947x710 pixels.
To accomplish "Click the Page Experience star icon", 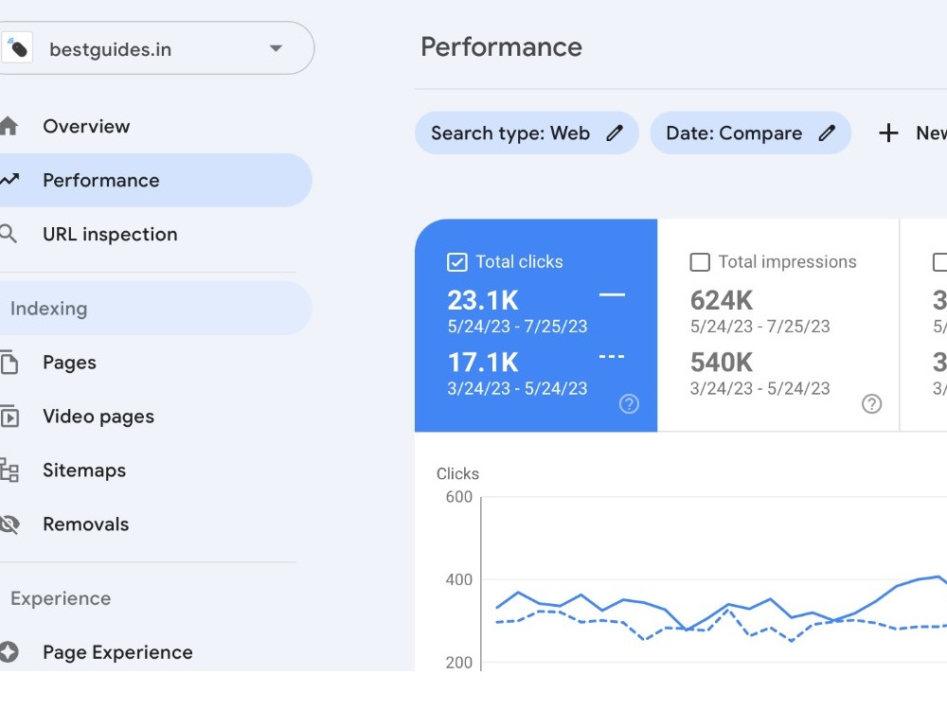I will 9,652.
